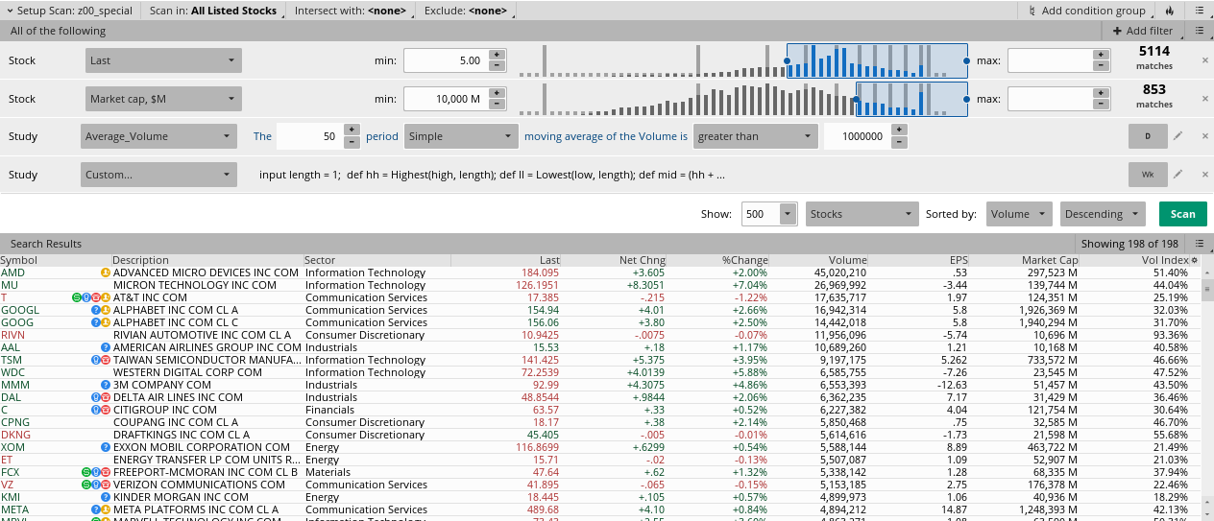Grab the left handle of Last price range slider
The width and height of the screenshot is (1214, 521).
pyautogui.click(x=788, y=60)
